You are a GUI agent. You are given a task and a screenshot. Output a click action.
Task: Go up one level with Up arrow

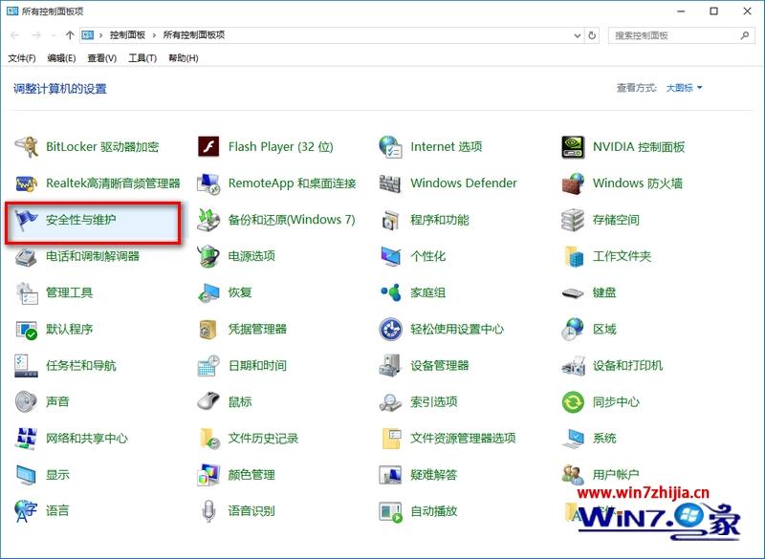pos(70,35)
